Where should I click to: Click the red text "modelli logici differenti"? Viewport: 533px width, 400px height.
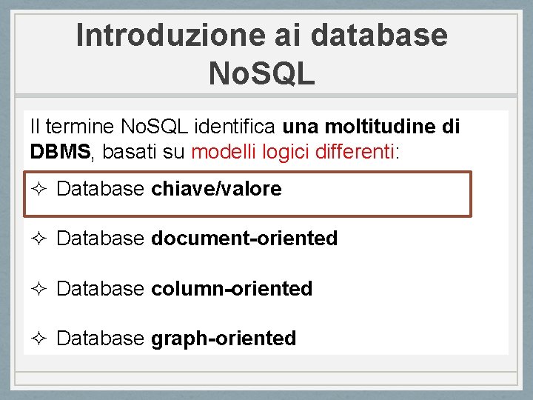(292, 151)
